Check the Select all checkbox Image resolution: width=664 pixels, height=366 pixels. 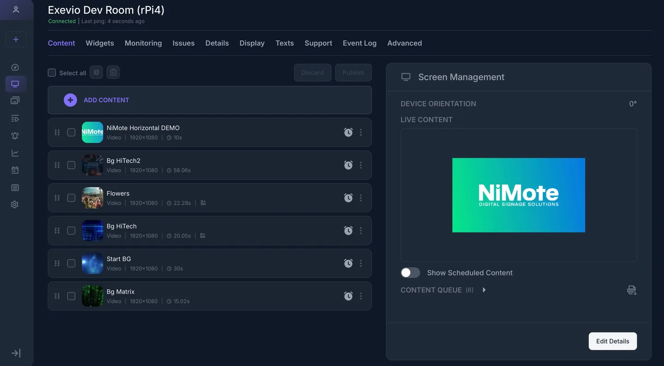pyautogui.click(x=52, y=73)
